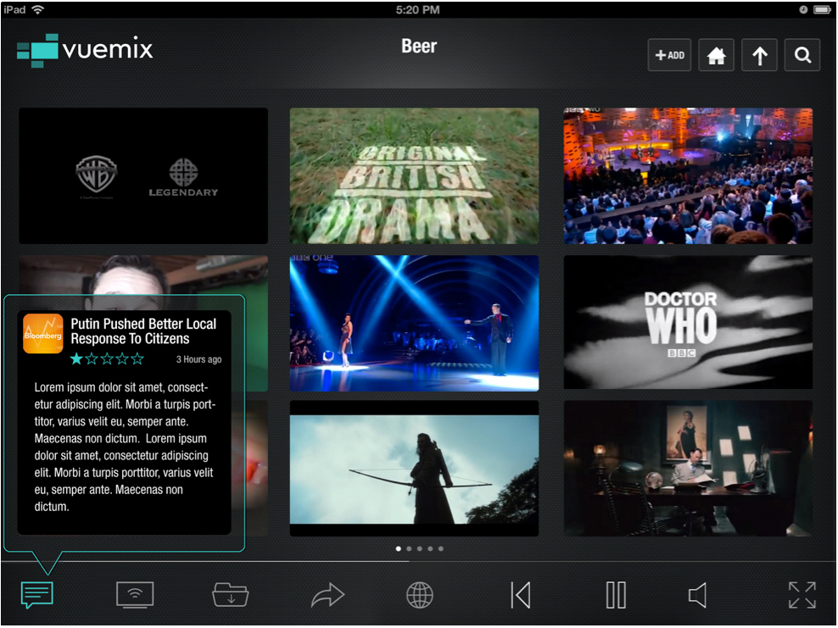Open the archer silhouette video thumbnail
Image resolution: width=838 pixels, height=628 pixels.
click(414, 469)
